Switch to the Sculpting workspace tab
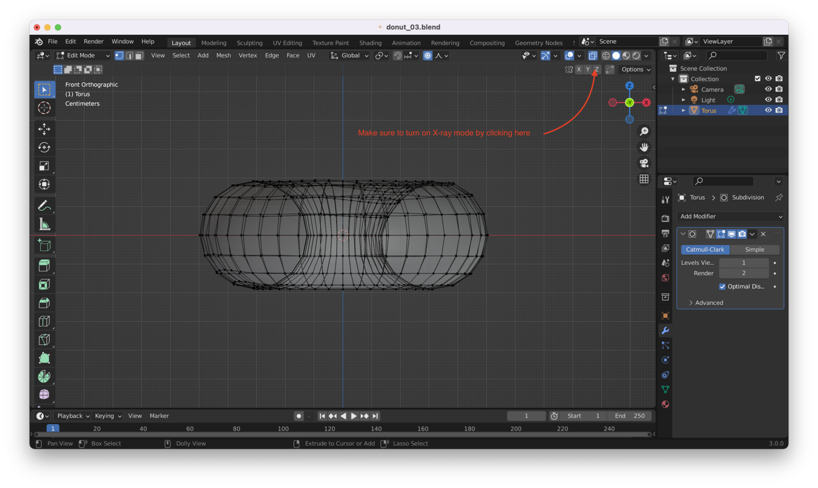 249,43
